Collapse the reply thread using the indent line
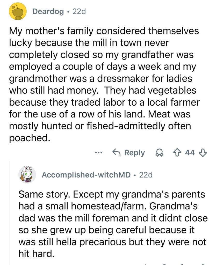Viewport: 216px width, 265px height. click(x=10, y=212)
